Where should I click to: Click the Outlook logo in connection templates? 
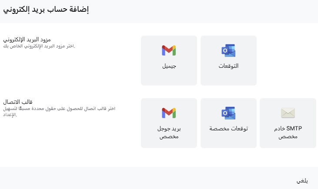pyautogui.click(x=228, y=113)
